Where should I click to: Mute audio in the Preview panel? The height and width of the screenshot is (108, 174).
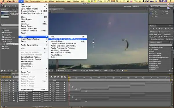(x=166, y=29)
